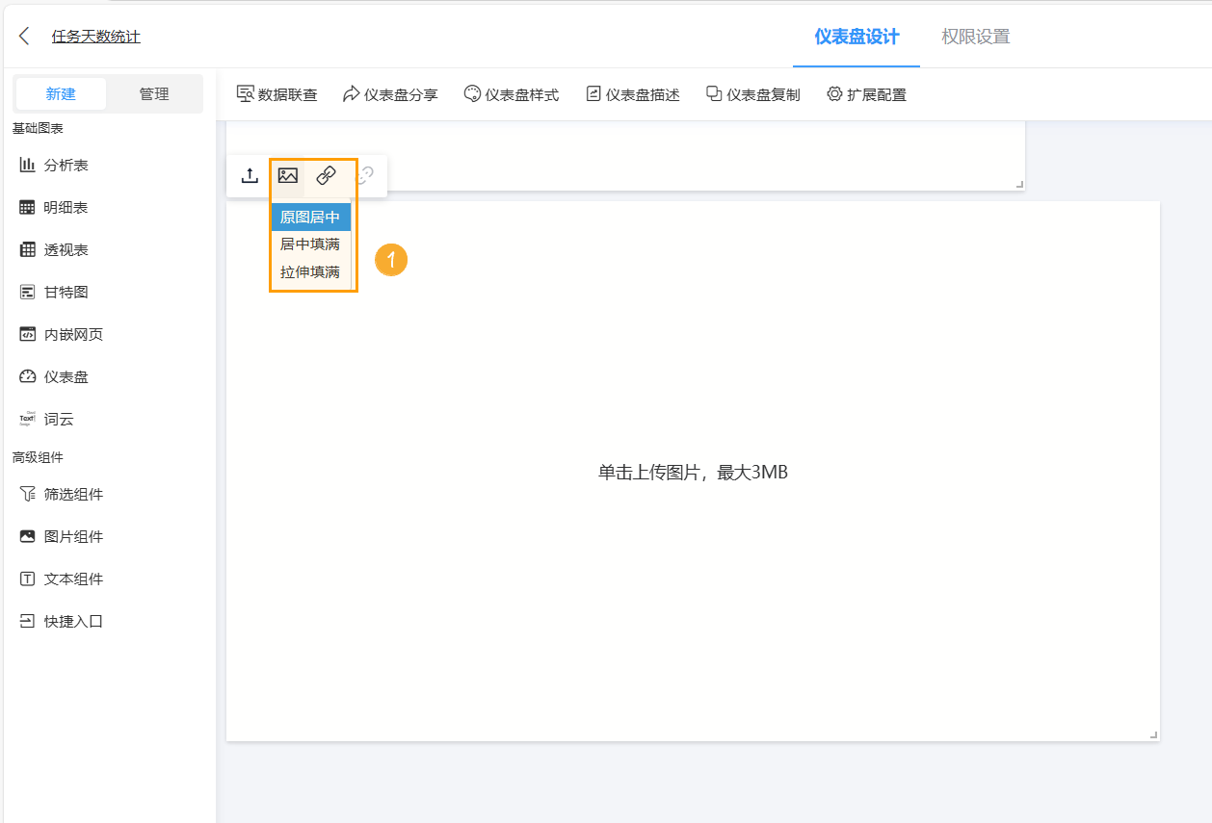Select the 居中填满 fill mode option

pos(310,244)
